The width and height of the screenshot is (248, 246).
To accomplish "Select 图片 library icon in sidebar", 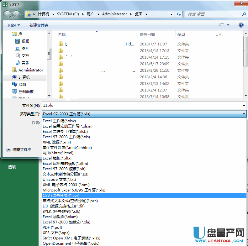I will pyautogui.click(x=18, y=49).
